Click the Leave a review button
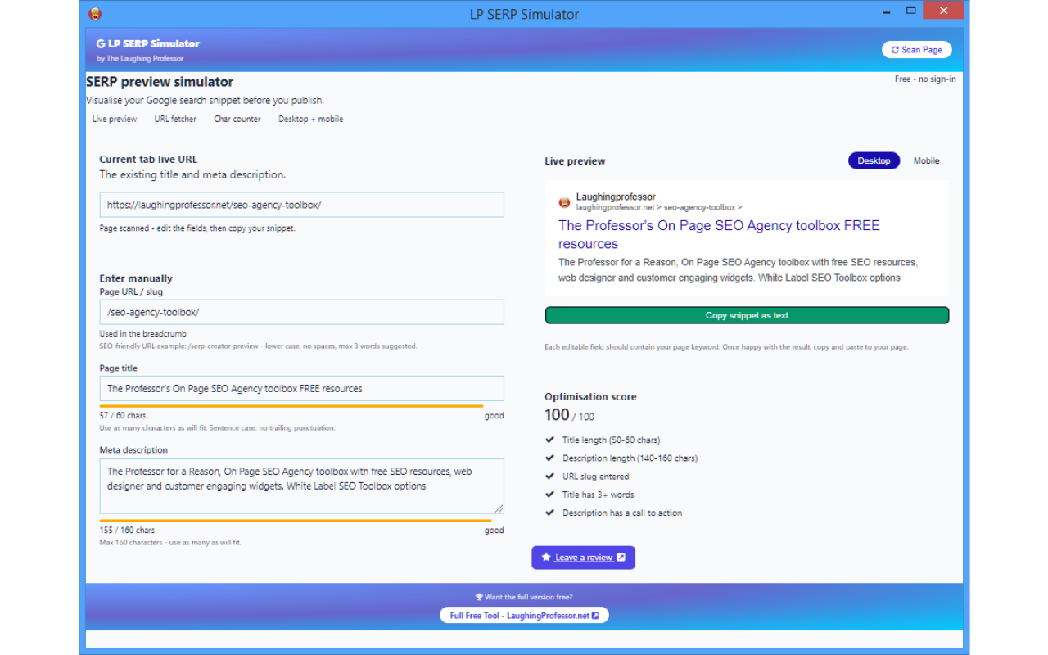 click(x=583, y=558)
